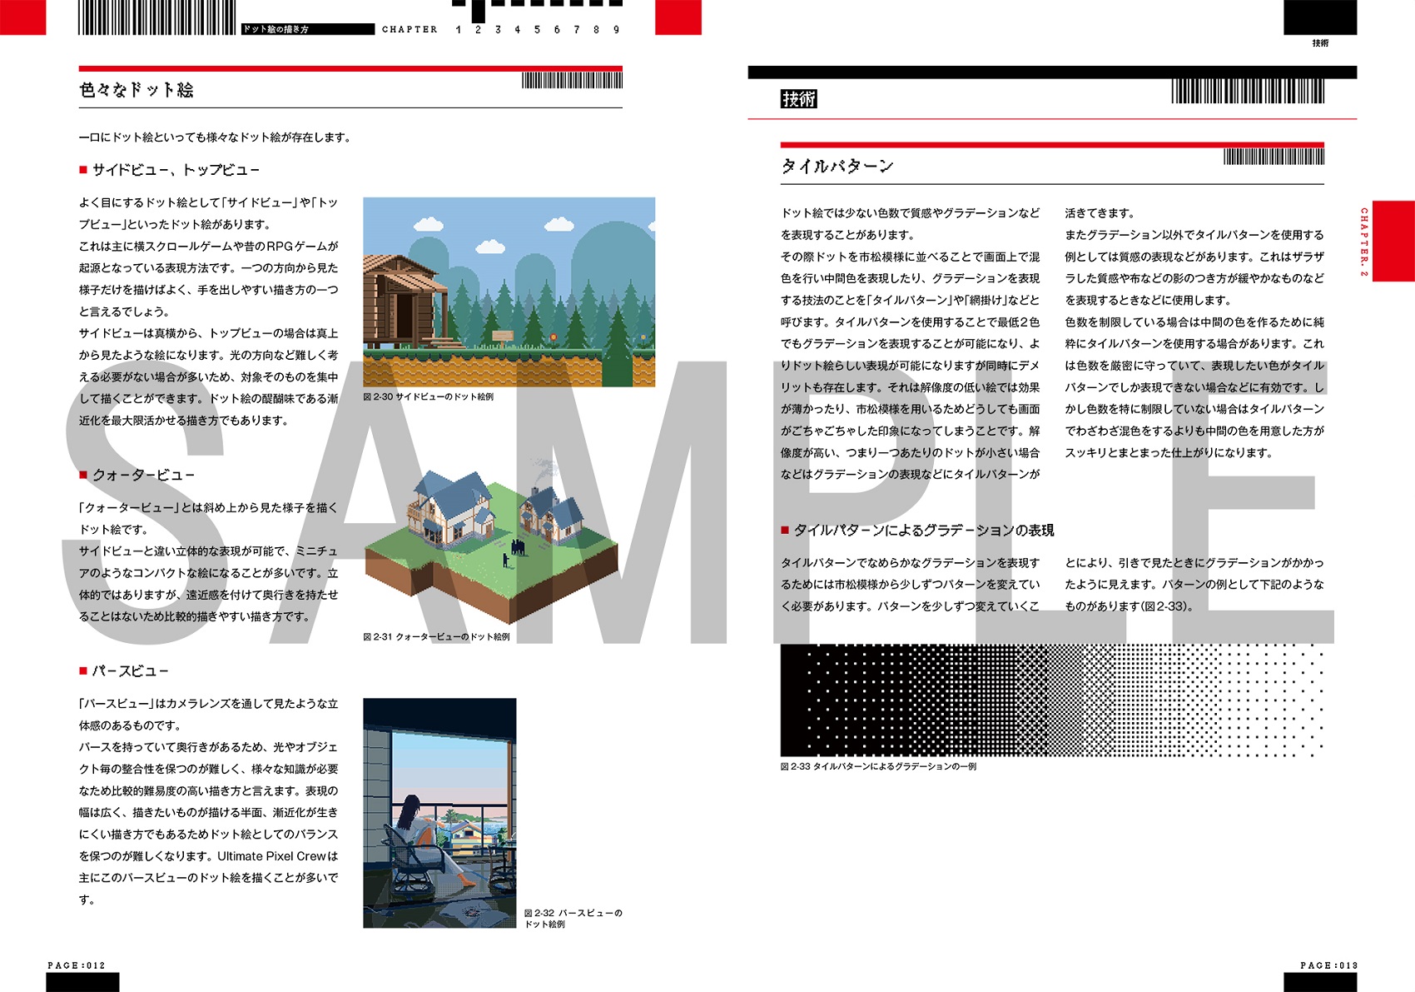This screenshot has width=1415, height=992.
Task: Click the large barcode at top left
Action: pyautogui.click(x=156, y=17)
